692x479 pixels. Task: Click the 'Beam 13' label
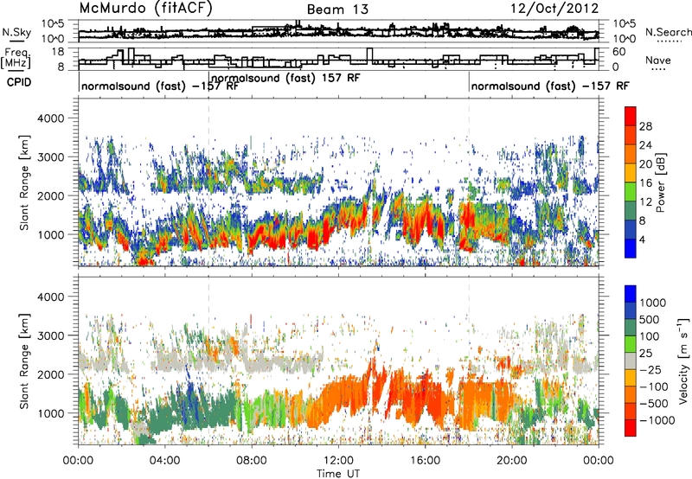pos(337,10)
